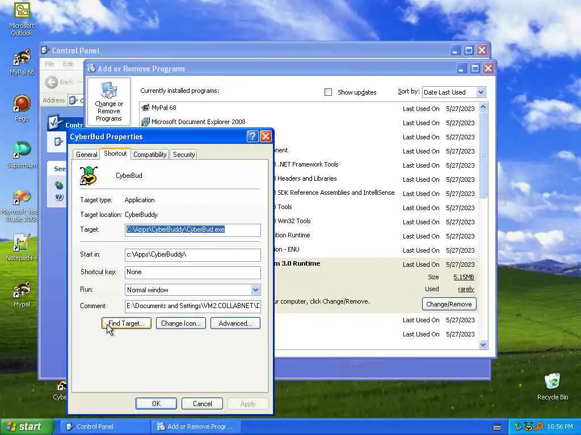This screenshot has width=581, height=435.
Task: Open the Recycle Bin
Action: (x=553, y=386)
